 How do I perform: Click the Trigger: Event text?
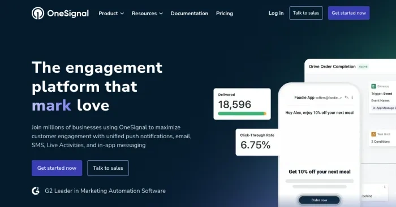tap(382, 94)
